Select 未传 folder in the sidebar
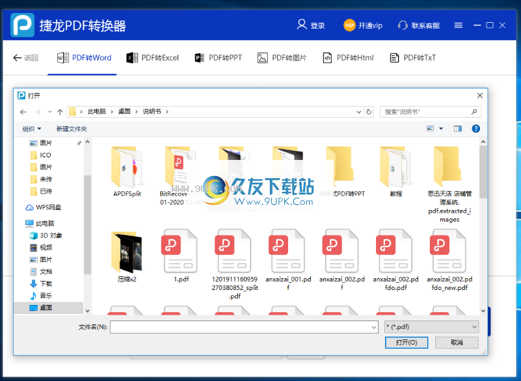 tap(41, 179)
